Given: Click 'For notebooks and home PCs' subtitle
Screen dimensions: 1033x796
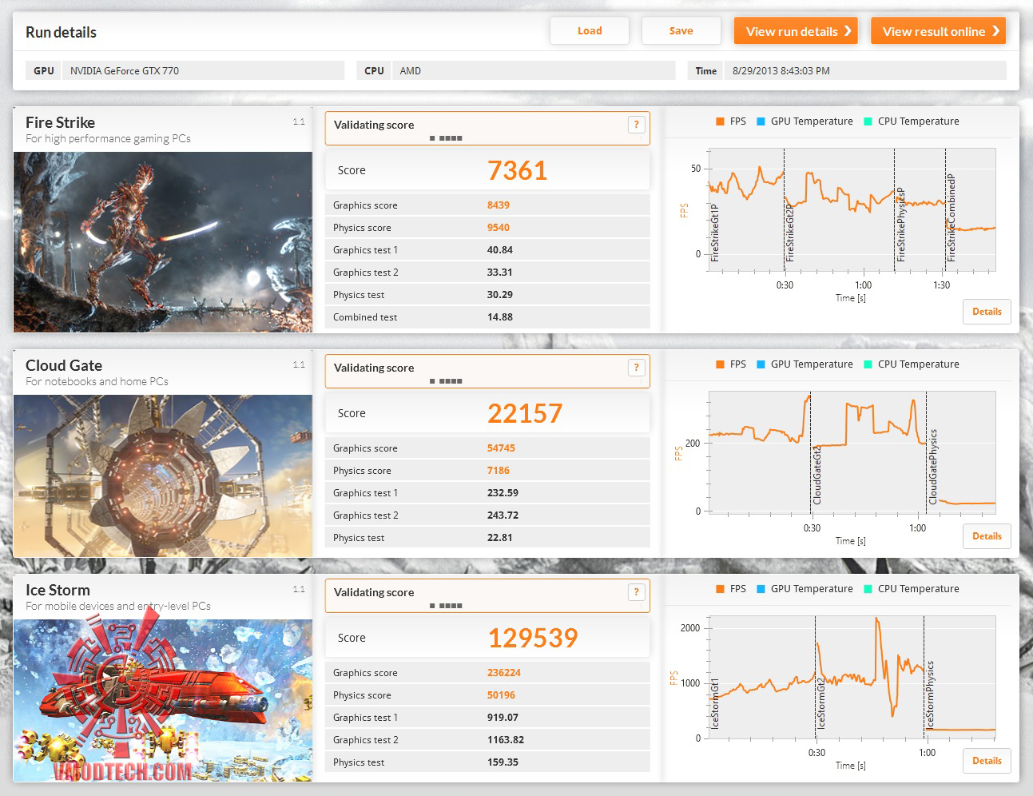Looking at the screenshot, I should pyautogui.click(x=97, y=382).
